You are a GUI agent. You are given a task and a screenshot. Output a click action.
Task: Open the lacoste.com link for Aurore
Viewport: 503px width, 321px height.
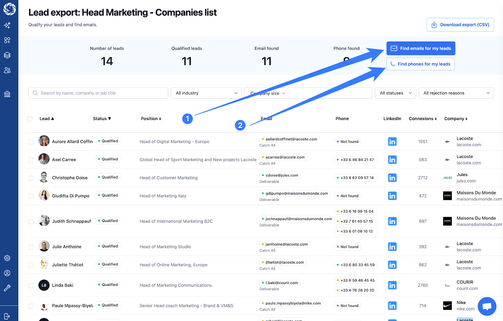(x=469, y=145)
